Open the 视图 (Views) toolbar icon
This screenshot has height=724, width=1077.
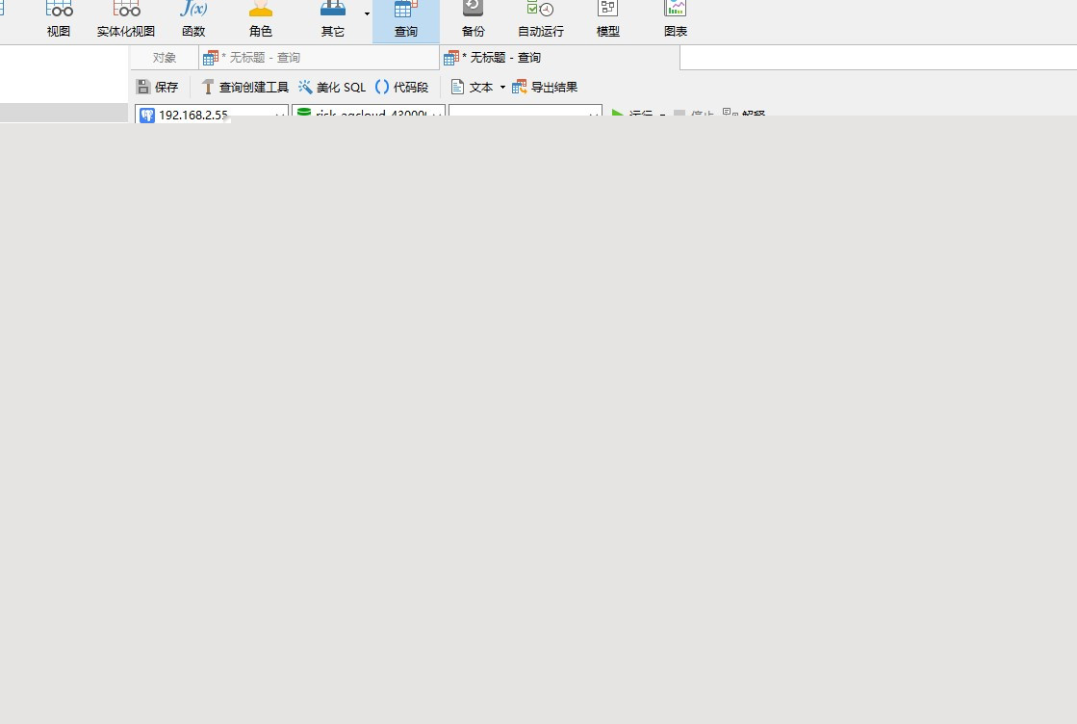tap(59, 18)
